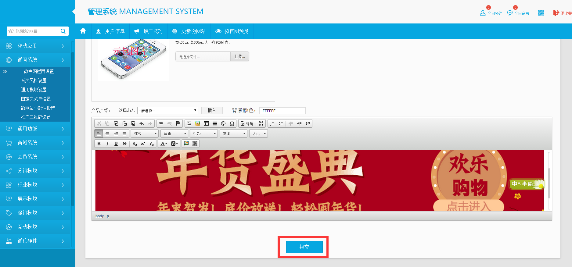The height and width of the screenshot is (267, 572).
Task: Click the undo arrow in editor
Action: point(142,123)
